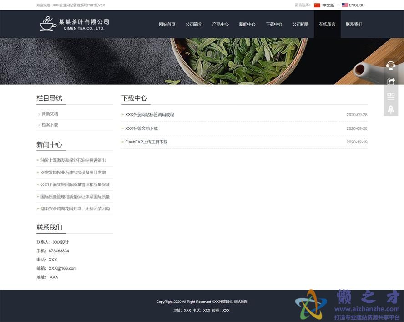The image size is (404, 322).
Task: Click the Chinese flag icon next to 中文版
Action: click(x=317, y=5)
